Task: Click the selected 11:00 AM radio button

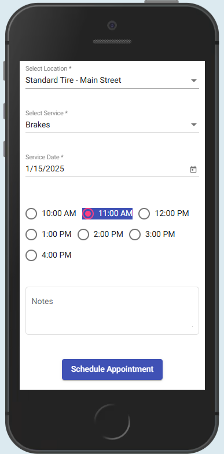Action: coord(88,214)
